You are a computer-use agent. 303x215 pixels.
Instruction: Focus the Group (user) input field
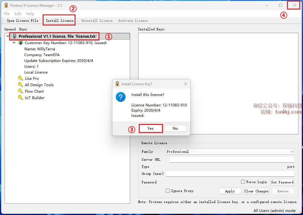coord(230,174)
